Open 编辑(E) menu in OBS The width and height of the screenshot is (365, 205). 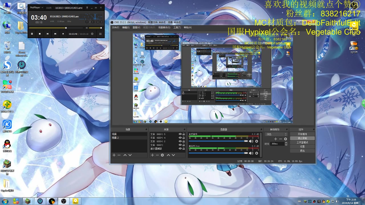(x=126, y=28)
